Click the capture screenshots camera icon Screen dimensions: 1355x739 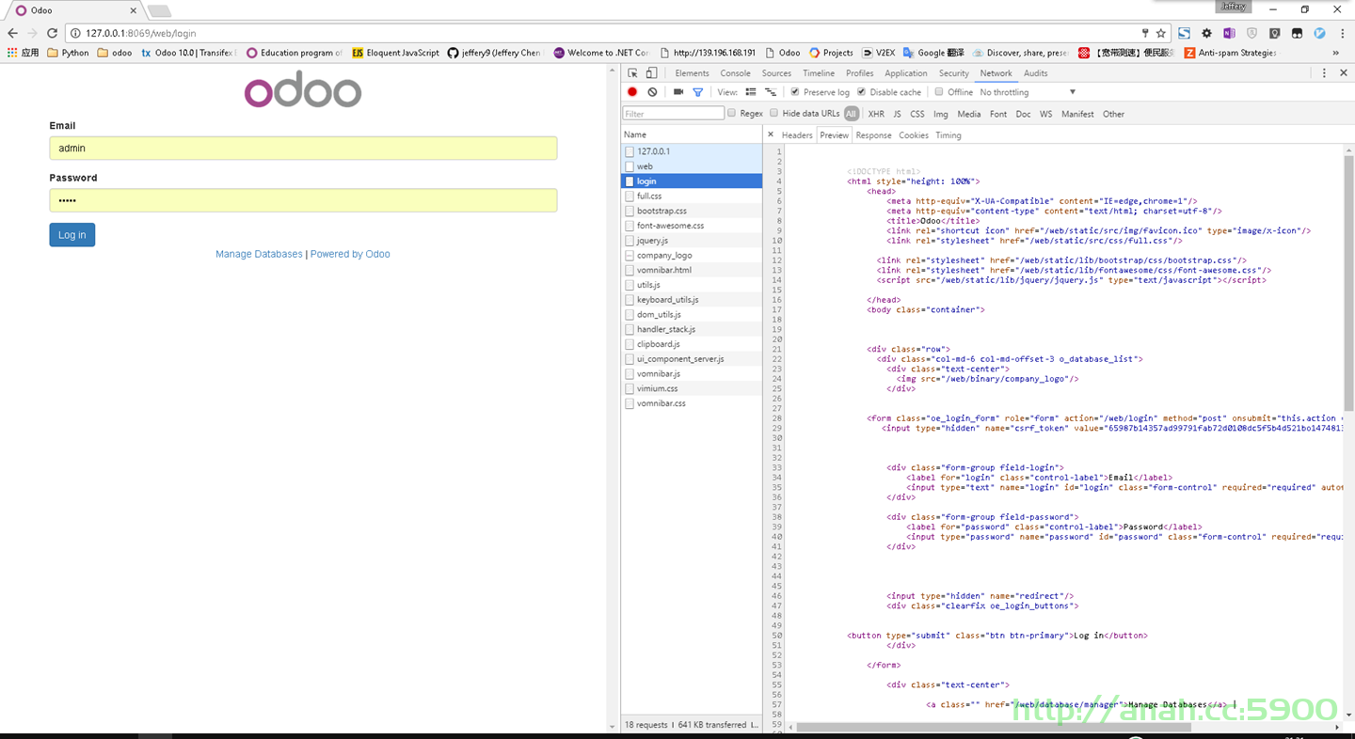678,92
